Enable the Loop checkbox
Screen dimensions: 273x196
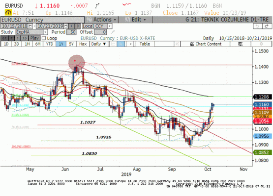point(44,38)
